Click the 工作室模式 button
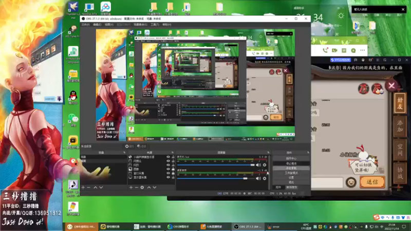 pyautogui.click(x=291, y=173)
